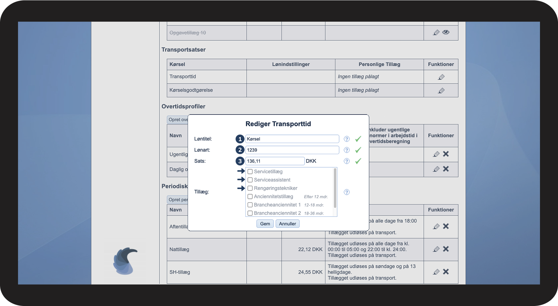Edit the SH-tillæg row with pencil icon
This screenshot has width=558, height=306.
pyautogui.click(x=436, y=272)
